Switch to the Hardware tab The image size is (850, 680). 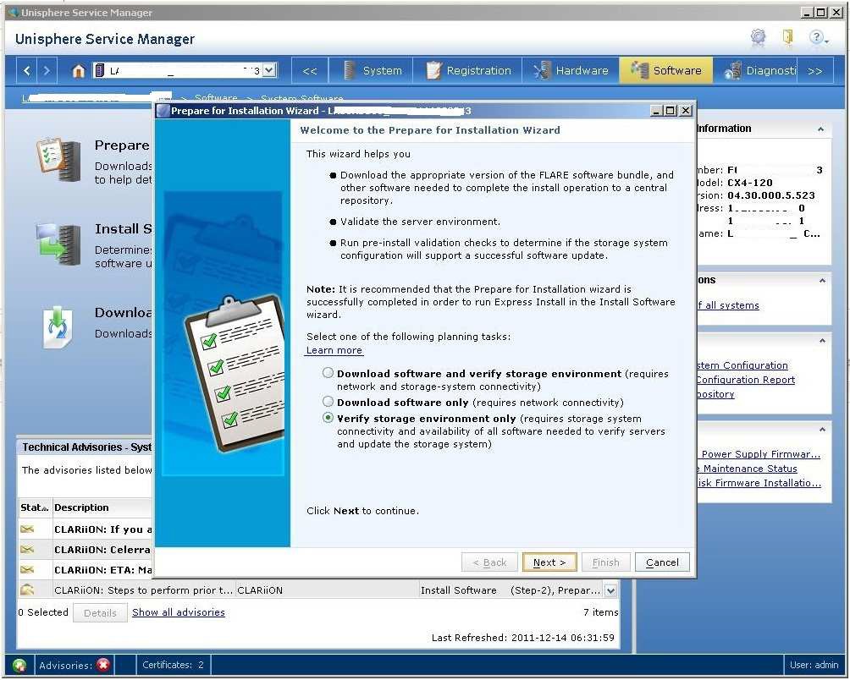coord(571,71)
